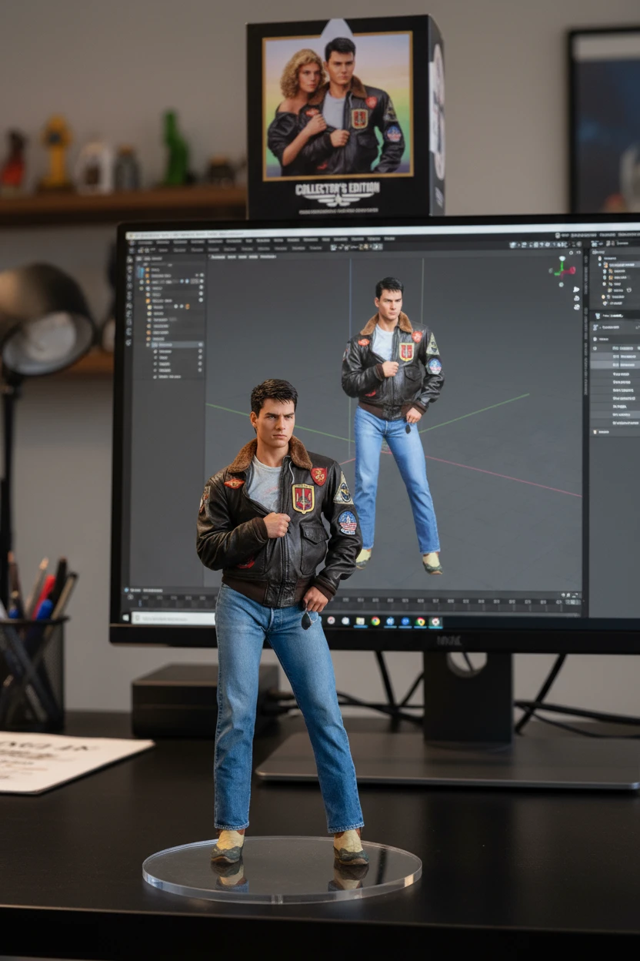Viewport: 640px width, 961px height.
Task: Click the red X axis on the navigation gizmo
Action: point(572,271)
